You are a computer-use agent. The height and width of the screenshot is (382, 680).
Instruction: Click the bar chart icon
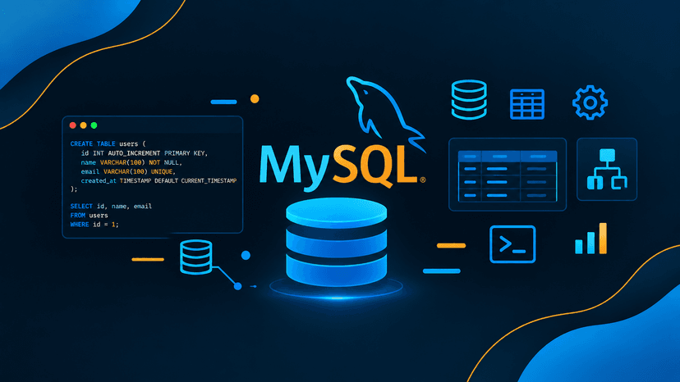pyautogui.click(x=590, y=239)
